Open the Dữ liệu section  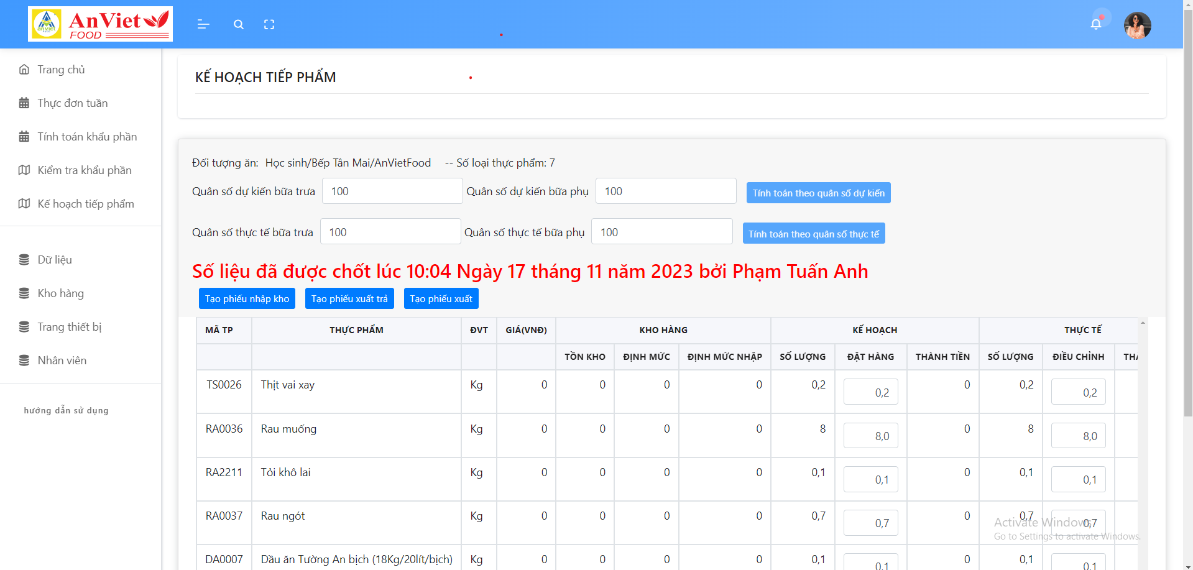pyautogui.click(x=55, y=259)
